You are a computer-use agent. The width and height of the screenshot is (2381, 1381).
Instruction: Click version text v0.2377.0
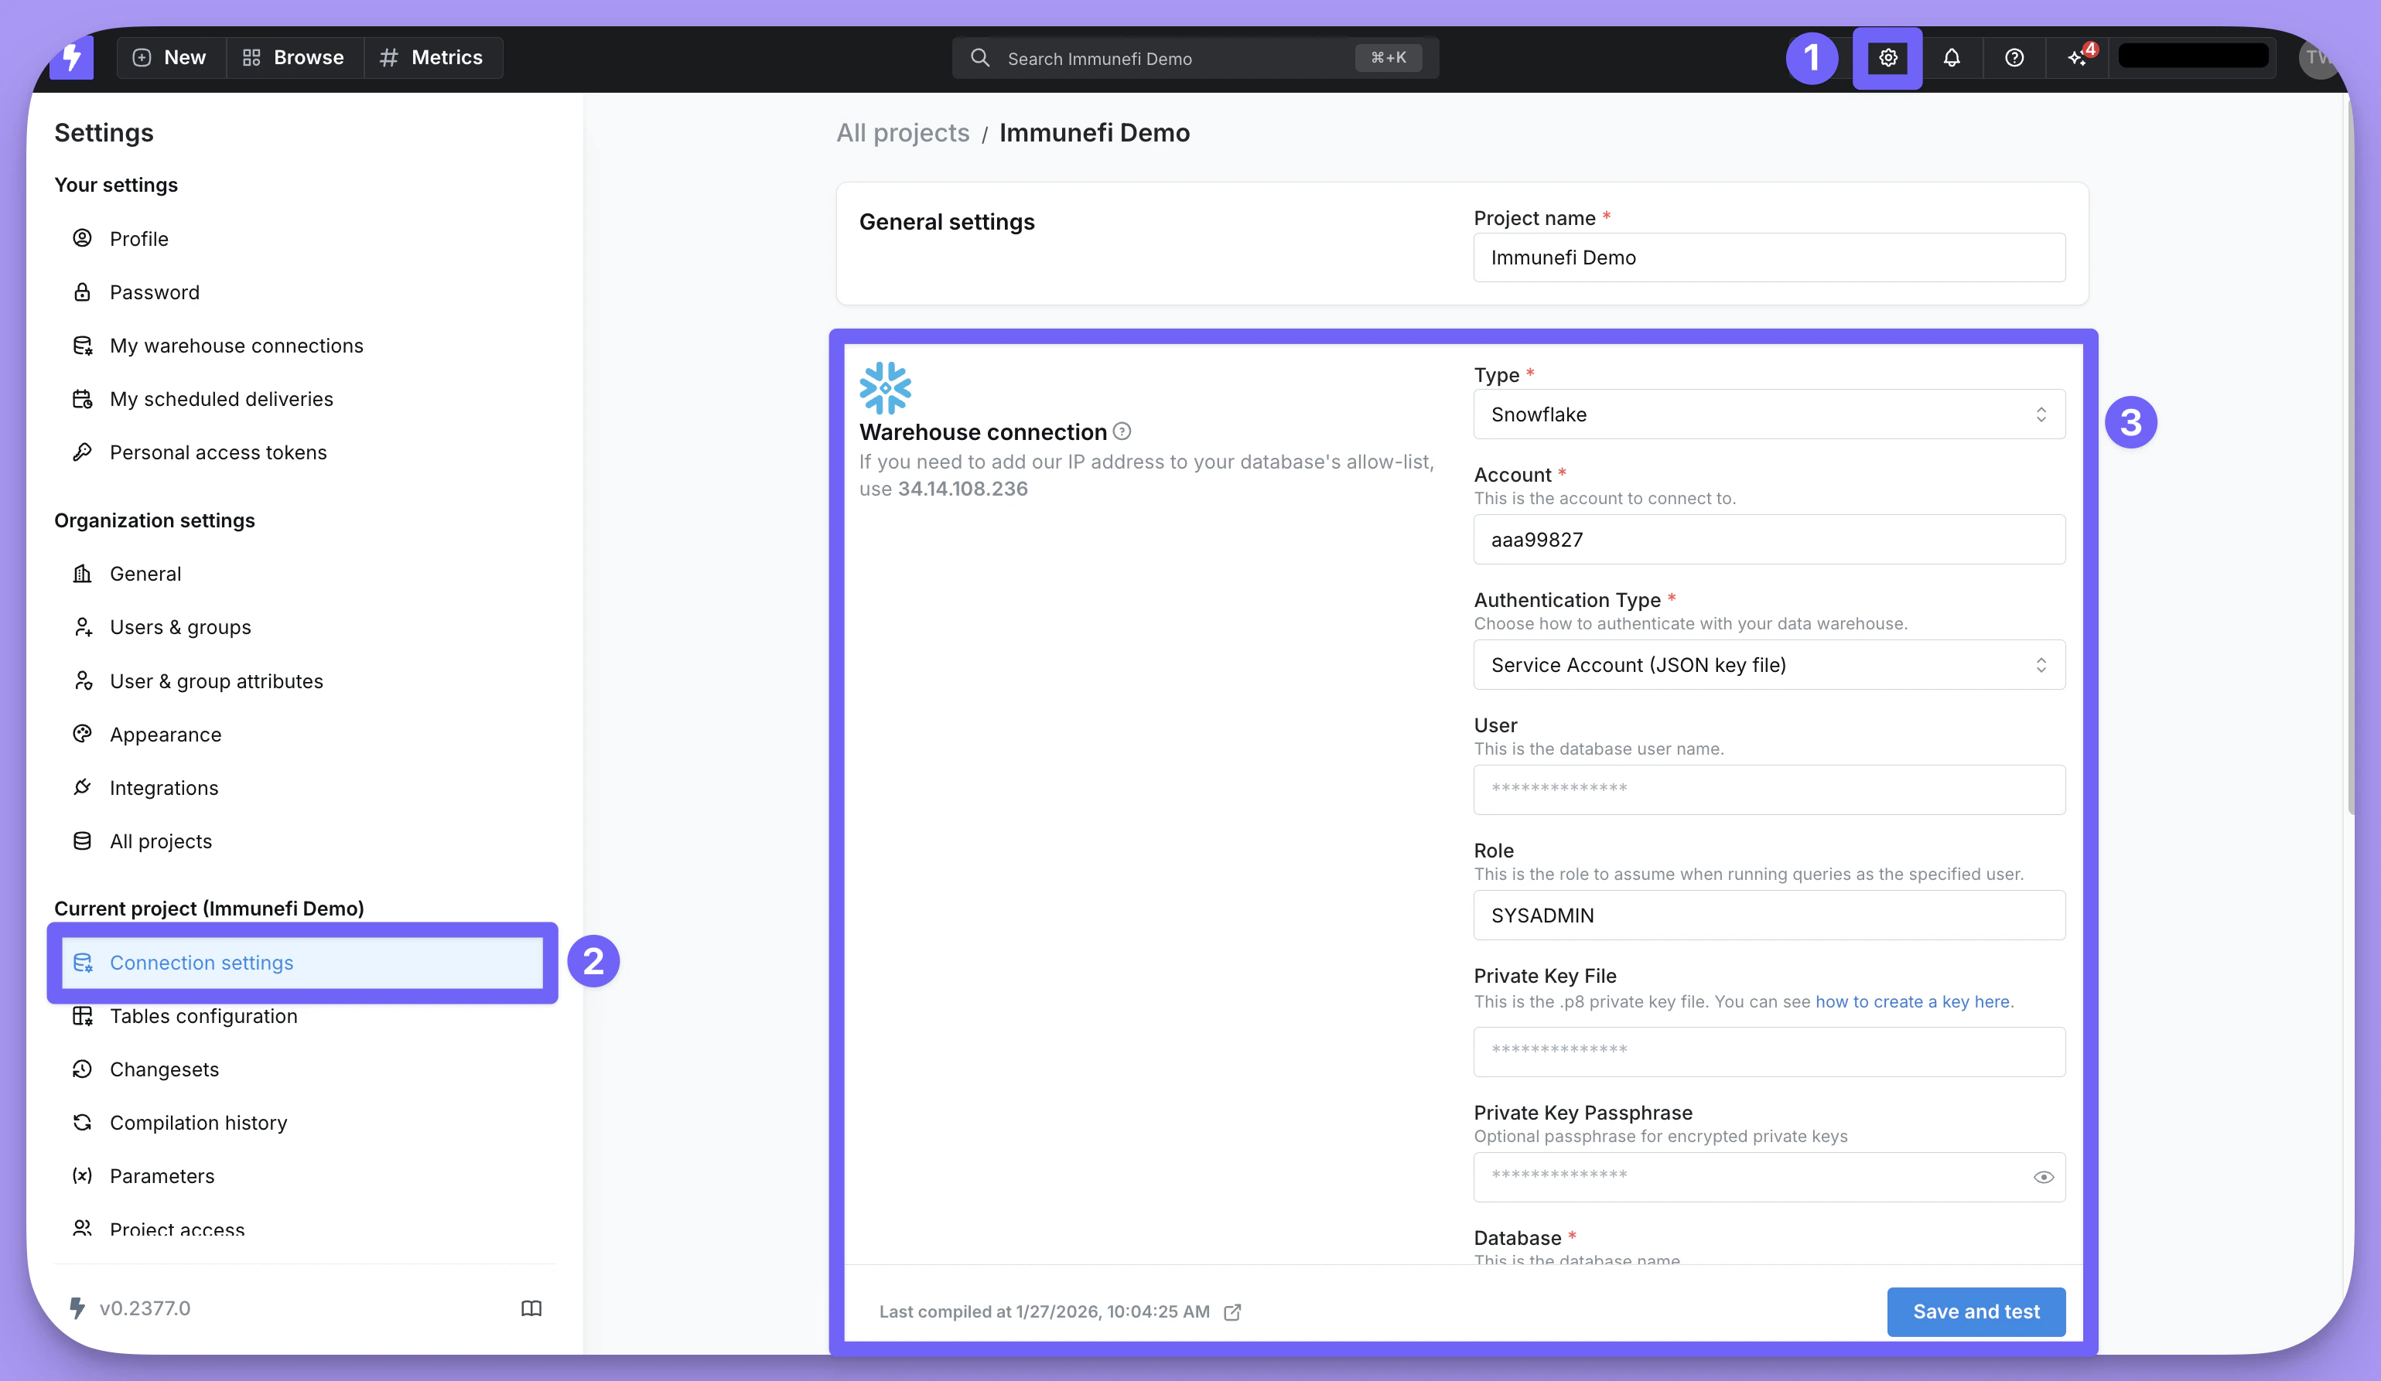[x=145, y=1308]
